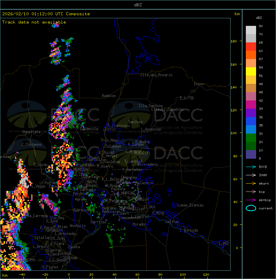Image resolution: width=276 pixels, height=279 pixels.
Task: Select the mauve 42–45 dBZ swatch
Action: (251, 96)
